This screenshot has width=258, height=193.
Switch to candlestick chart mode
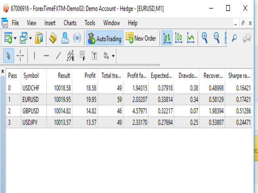pyautogui.click(x=179, y=38)
